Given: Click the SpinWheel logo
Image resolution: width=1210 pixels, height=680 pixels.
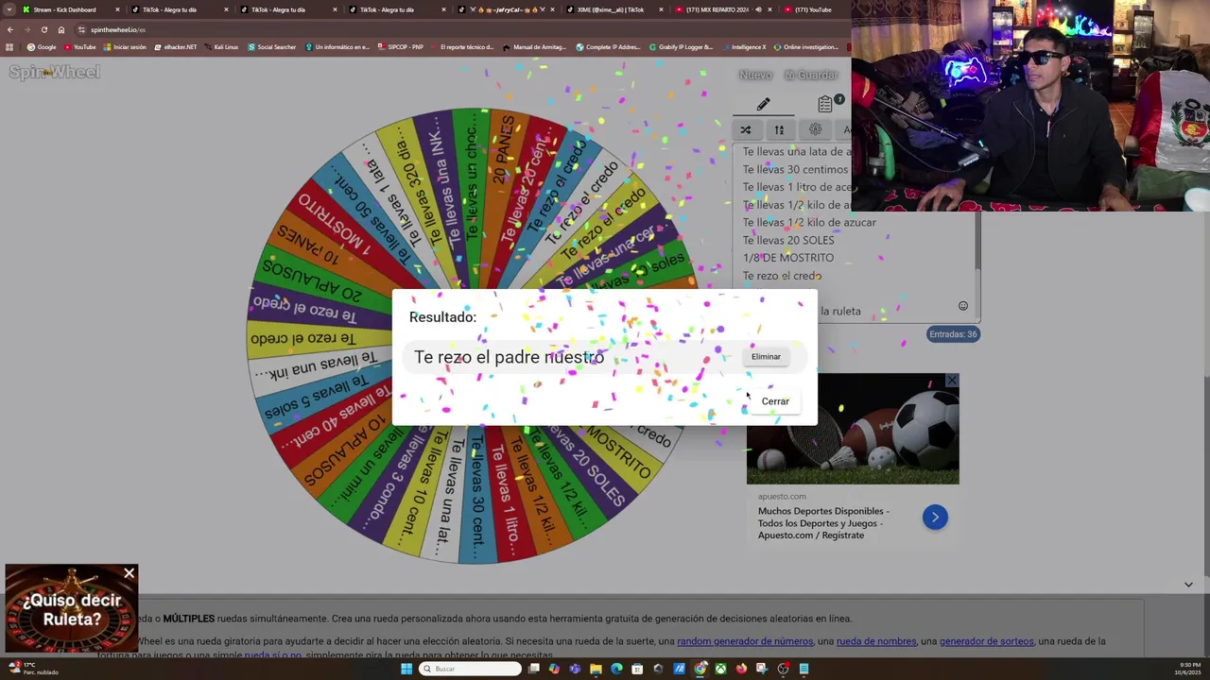Looking at the screenshot, I should [x=54, y=72].
